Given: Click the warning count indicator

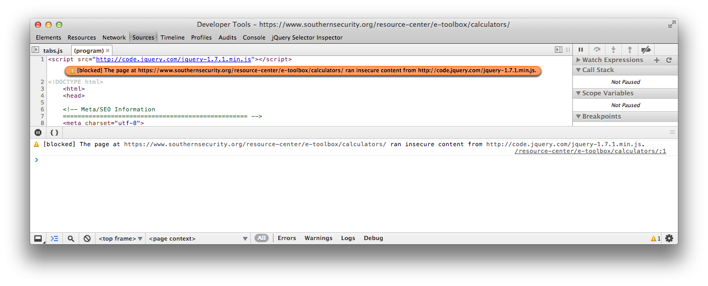Looking at the screenshot, I should 655,239.
